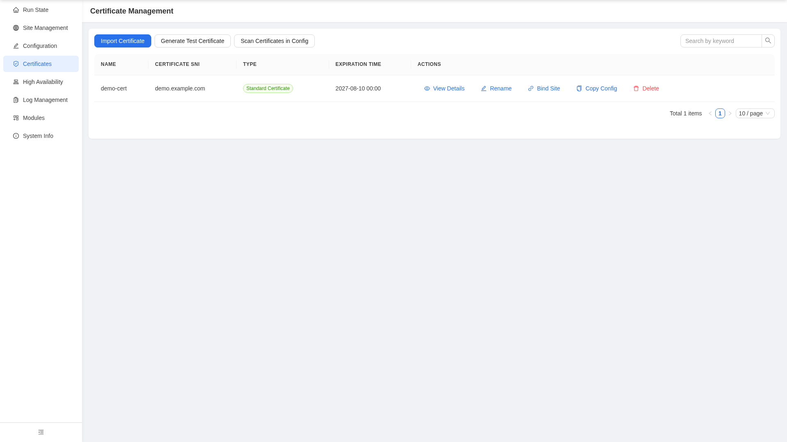
Task: Click the link icon beside Bind Site
Action: (531, 88)
